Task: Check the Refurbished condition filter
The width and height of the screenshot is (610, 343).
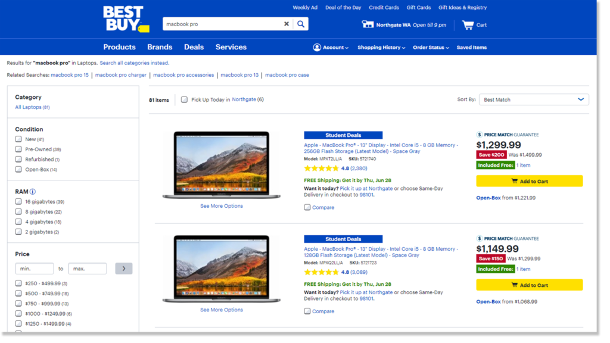Action: pyautogui.click(x=18, y=159)
